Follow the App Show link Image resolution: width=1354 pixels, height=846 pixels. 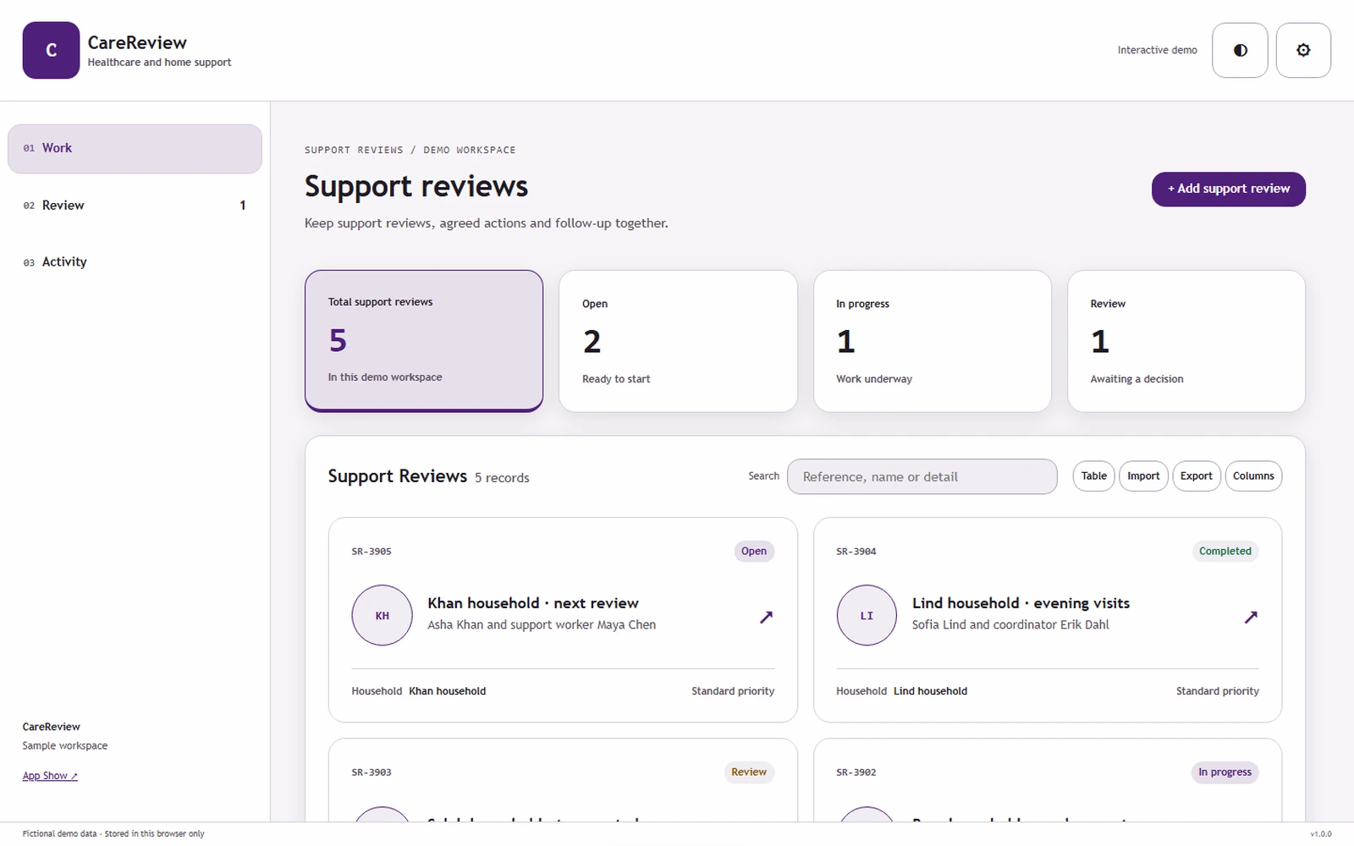click(x=50, y=776)
